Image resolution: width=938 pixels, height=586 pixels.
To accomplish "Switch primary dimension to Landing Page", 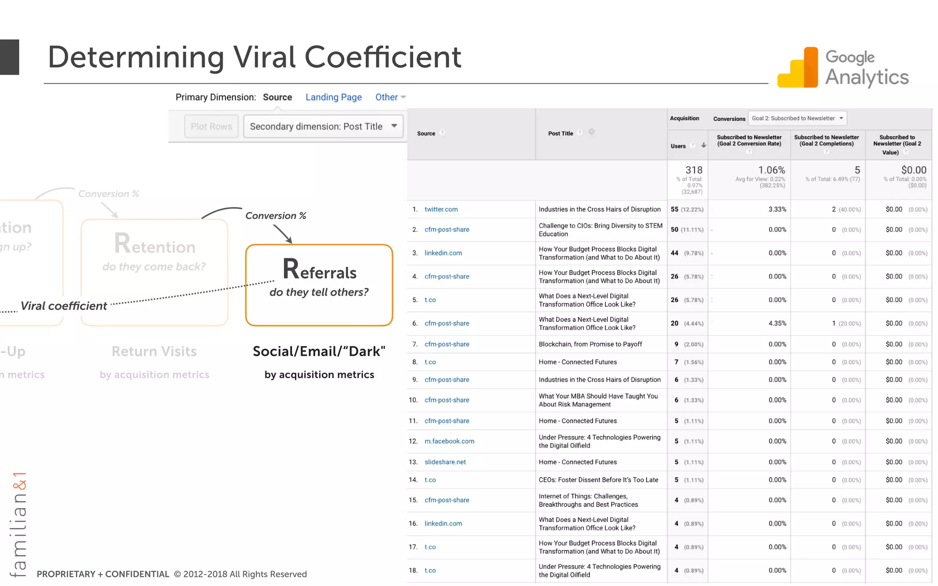I will [333, 97].
